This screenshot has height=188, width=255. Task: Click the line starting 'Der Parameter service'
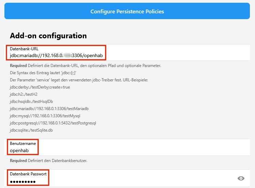point(79,80)
